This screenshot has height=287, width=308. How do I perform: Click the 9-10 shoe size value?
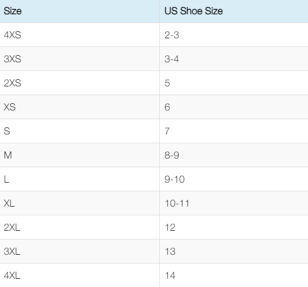[x=175, y=179]
